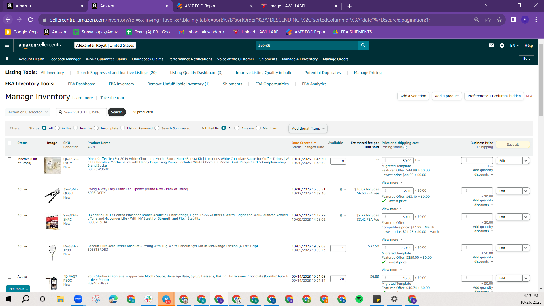Screen dimensions: 544x306
Task: Open Slack from the taskbar
Action: [148, 299]
